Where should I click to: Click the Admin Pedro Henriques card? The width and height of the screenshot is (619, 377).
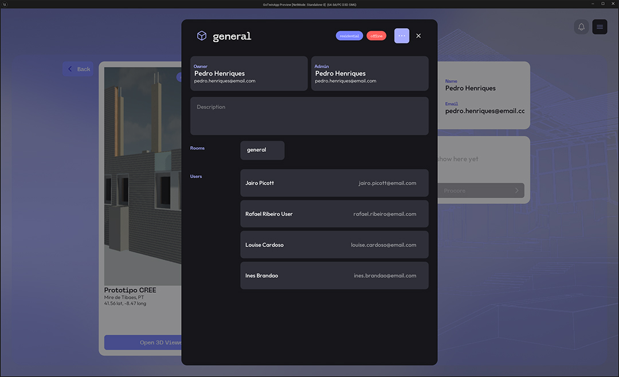tap(370, 73)
